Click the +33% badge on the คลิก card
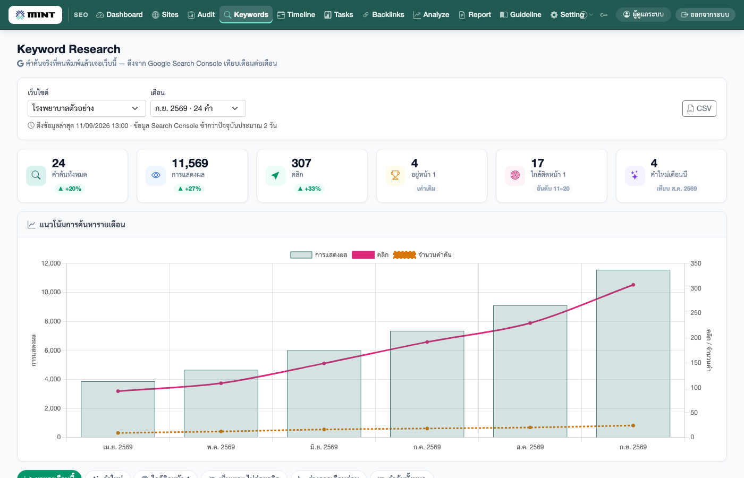The image size is (744, 478). tap(309, 189)
